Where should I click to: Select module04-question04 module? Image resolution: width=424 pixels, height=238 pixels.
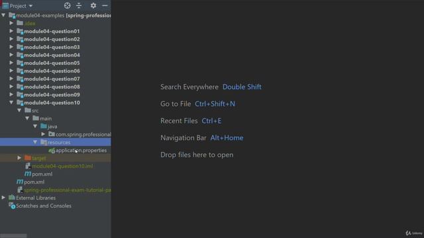[52, 55]
